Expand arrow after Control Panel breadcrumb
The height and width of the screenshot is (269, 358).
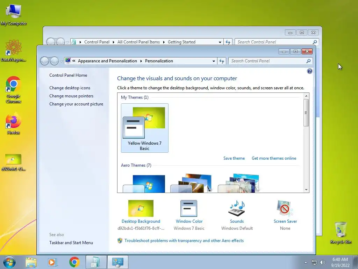113,42
